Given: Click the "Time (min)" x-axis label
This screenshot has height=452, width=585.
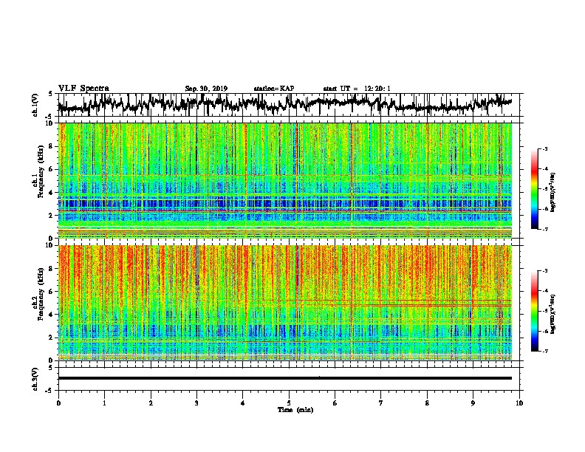Looking at the screenshot, I should pyautogui.click(x=295, y=410).
